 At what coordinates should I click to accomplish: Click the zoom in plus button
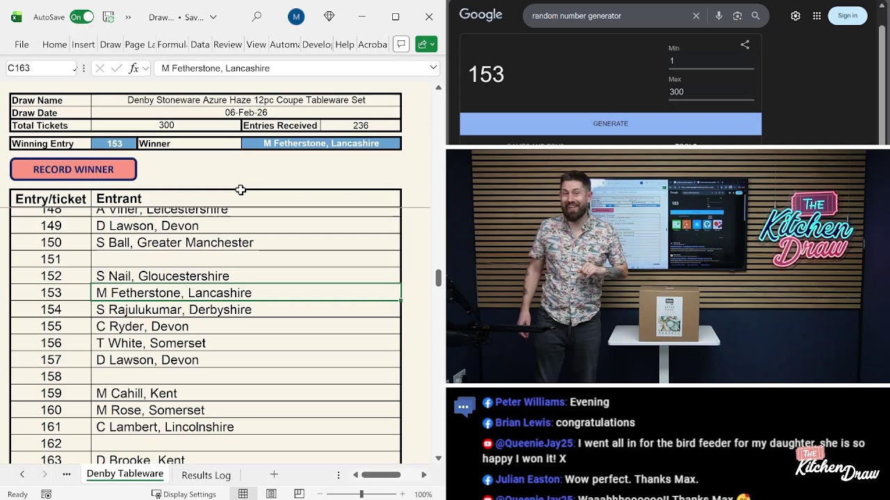[402, 494]
